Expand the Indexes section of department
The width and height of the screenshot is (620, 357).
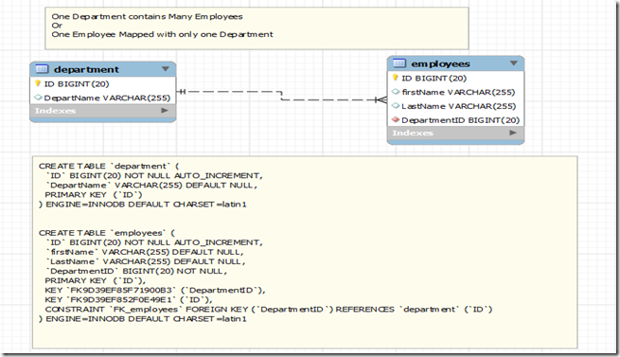tap(165, 111)
